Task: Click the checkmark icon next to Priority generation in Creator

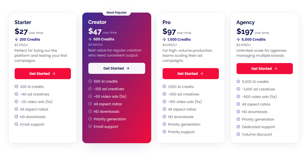Action: 90,119
